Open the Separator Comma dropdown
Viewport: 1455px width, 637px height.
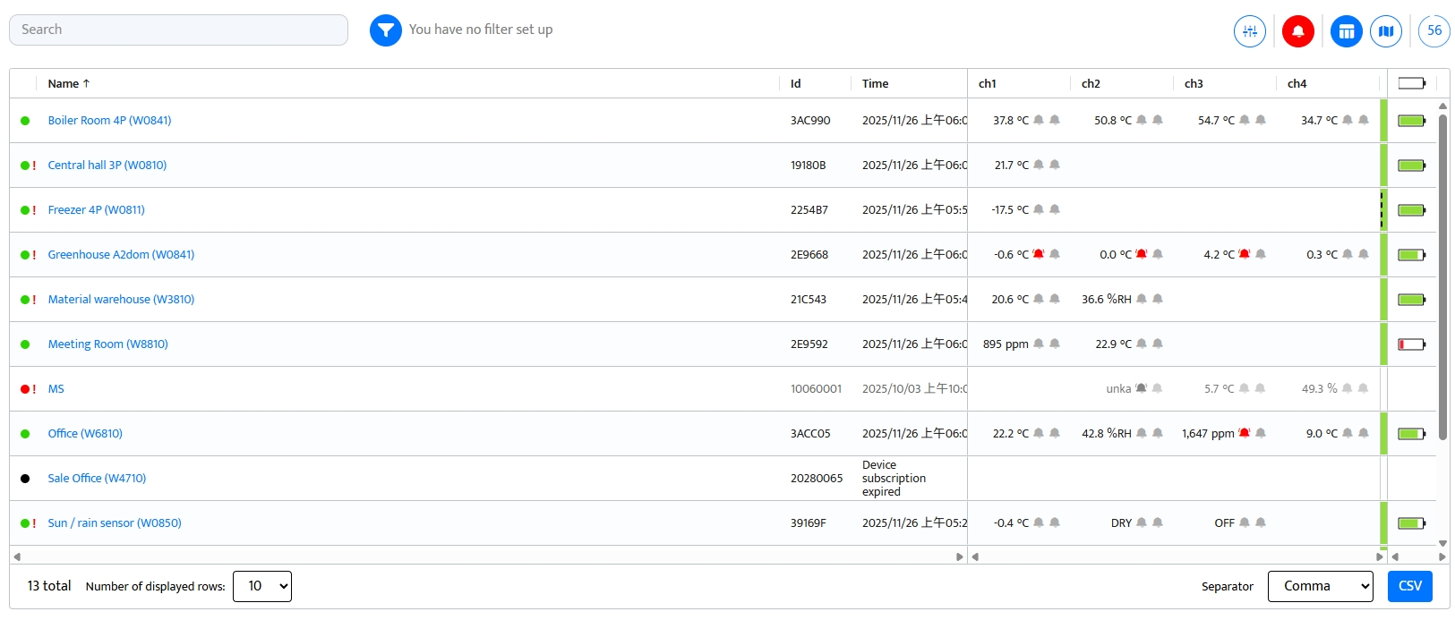click(x=1320, y=586)
